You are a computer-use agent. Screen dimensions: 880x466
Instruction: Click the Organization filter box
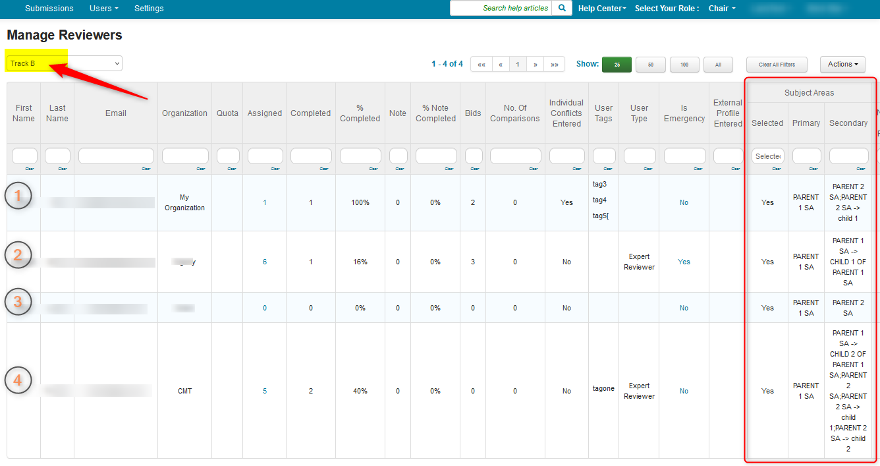point(184,156)
